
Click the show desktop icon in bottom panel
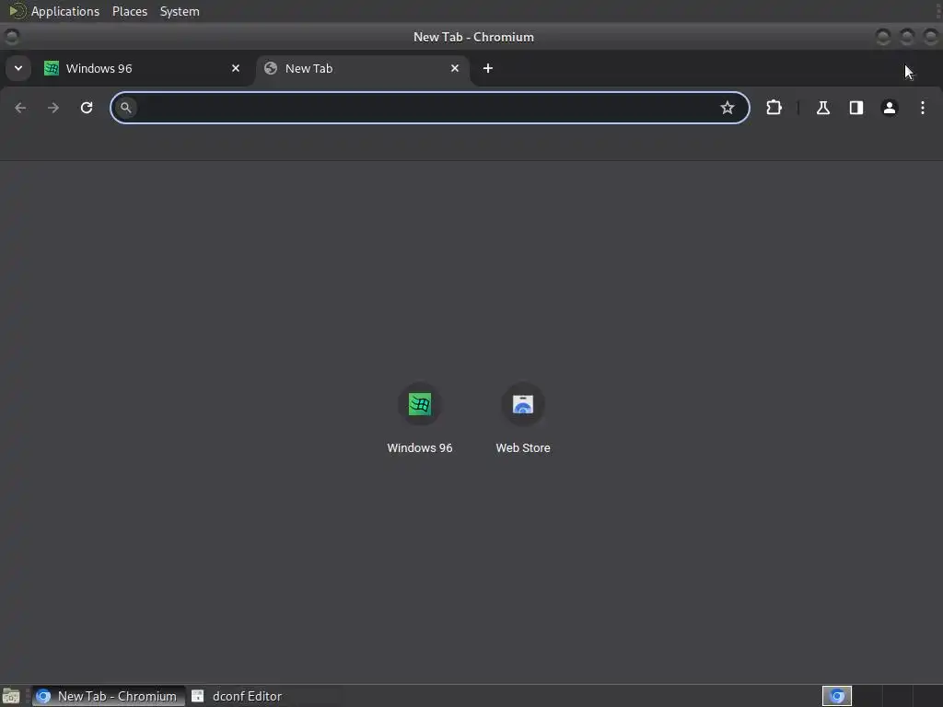(x=11, y=696)
